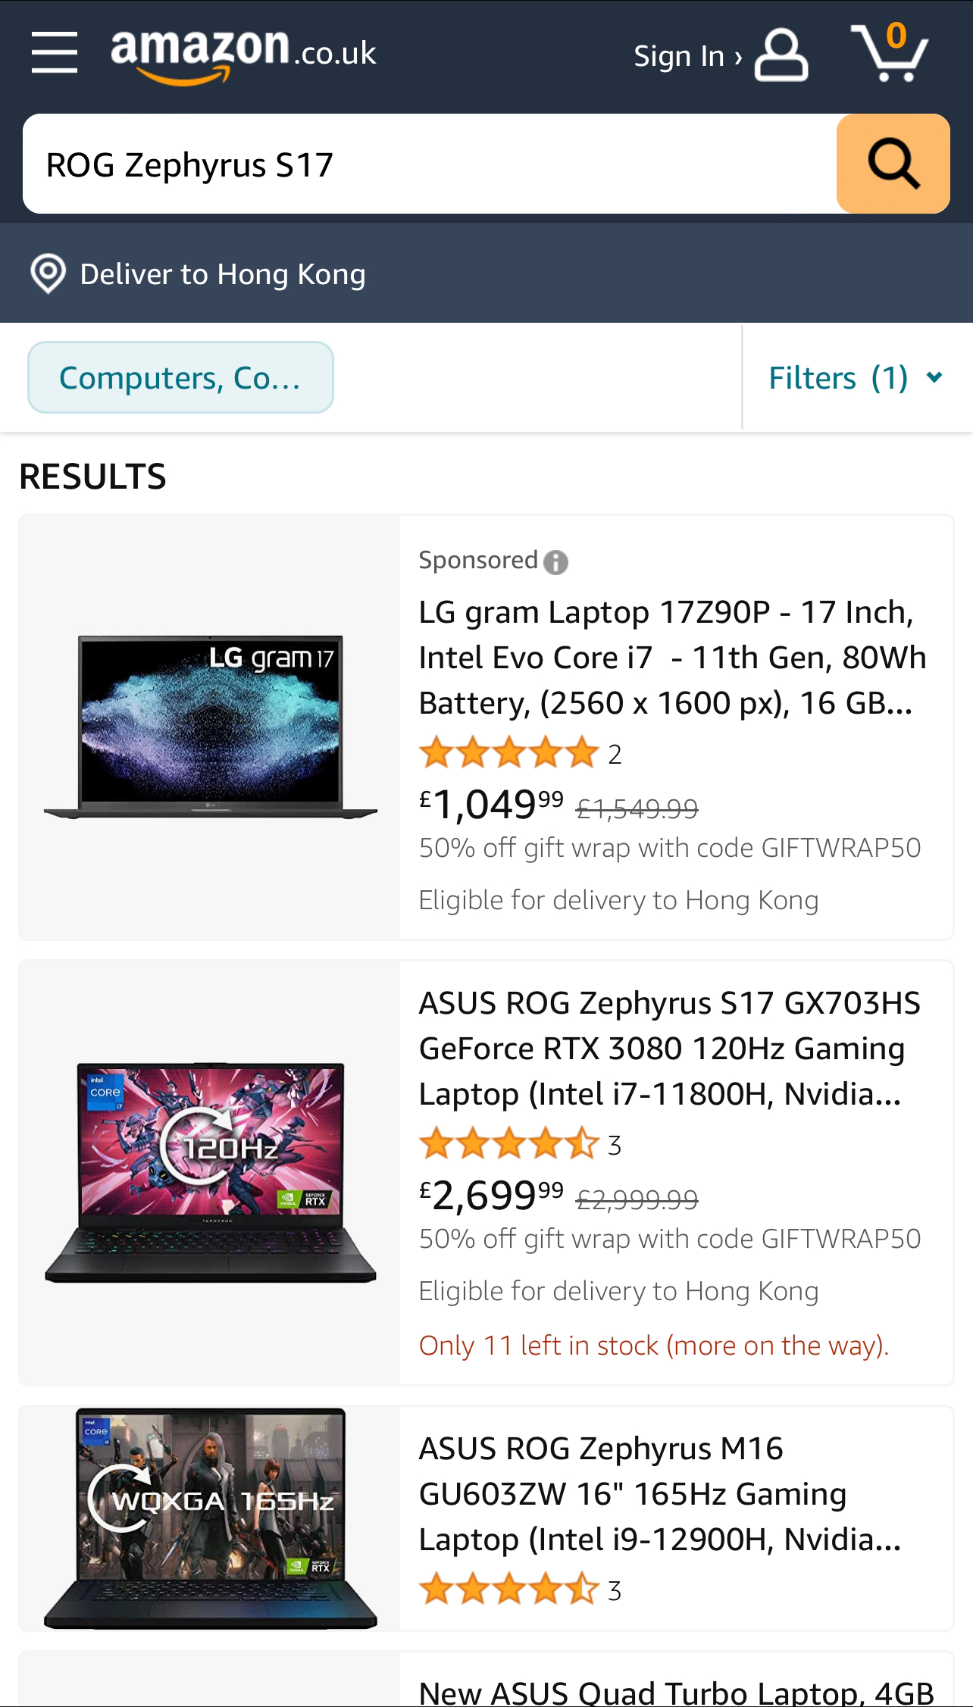Open the hamburger navigation menu
Viewport: 973px width, 1707px height.
pyautogui.click(x=55, y=53)
